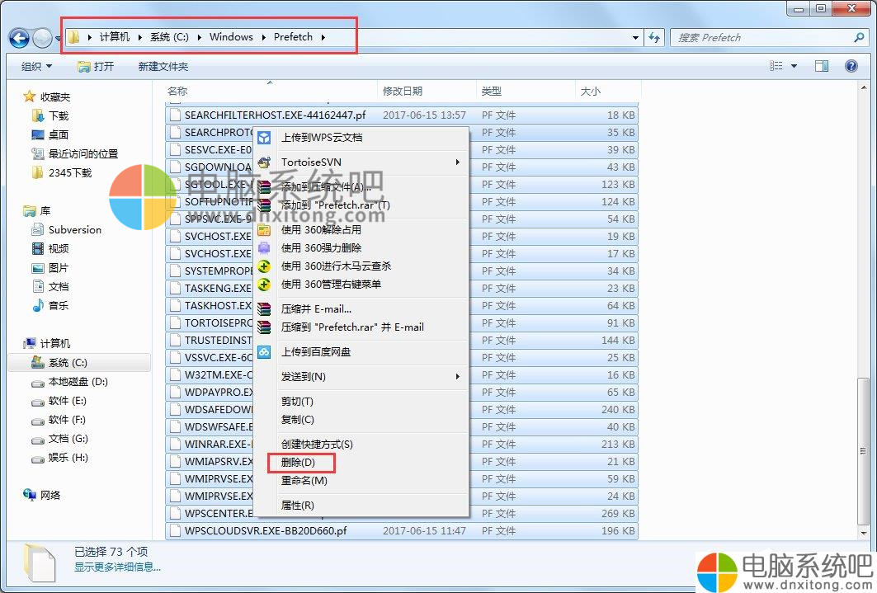Click the 新建文件夹 toolbar button
The image size is (877, 593).
coord(163,66)
